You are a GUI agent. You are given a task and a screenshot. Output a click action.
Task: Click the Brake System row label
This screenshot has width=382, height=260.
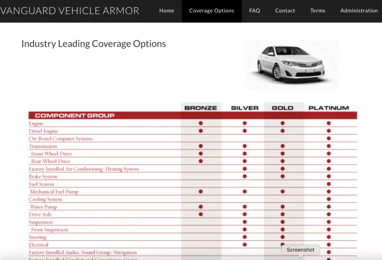[x=43, y=177]
